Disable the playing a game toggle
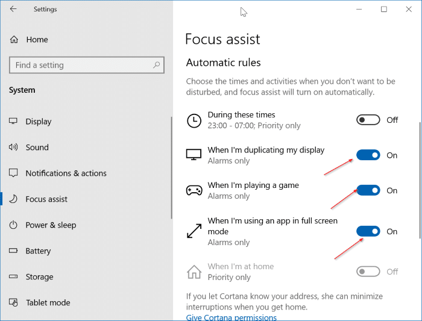Screen dimensions: 422x321 368,190
